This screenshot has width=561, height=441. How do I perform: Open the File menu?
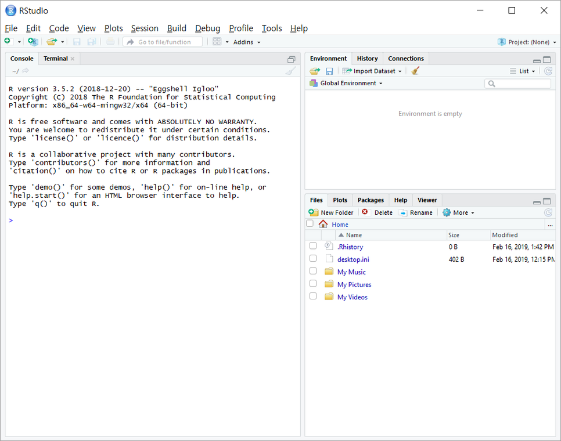(11, 28)
